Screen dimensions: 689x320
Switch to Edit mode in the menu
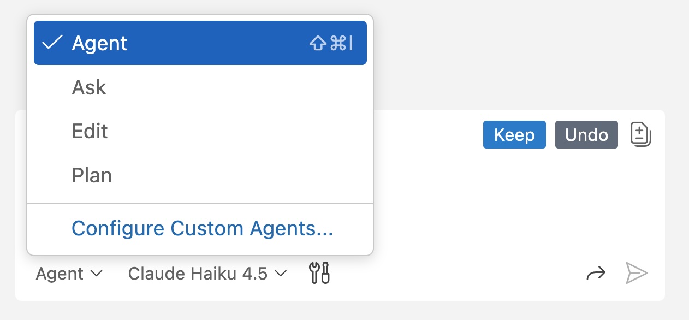click(90, 131)
